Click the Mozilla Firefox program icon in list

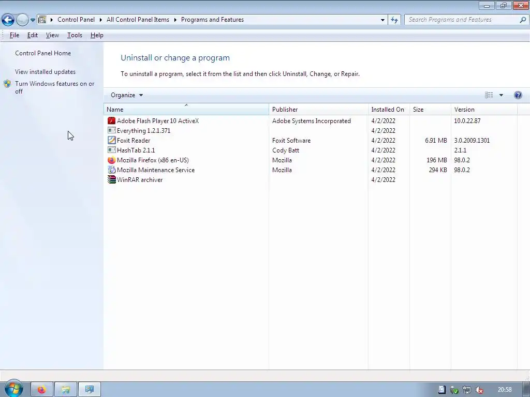111,160
